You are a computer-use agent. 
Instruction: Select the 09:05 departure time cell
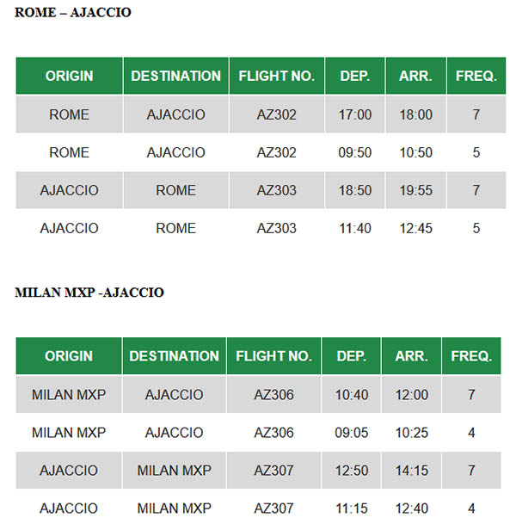[351, 433]
